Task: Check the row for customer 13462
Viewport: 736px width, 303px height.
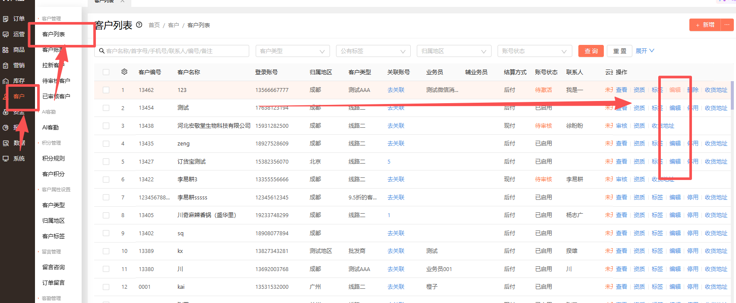Action: click(x=106, y=90)
